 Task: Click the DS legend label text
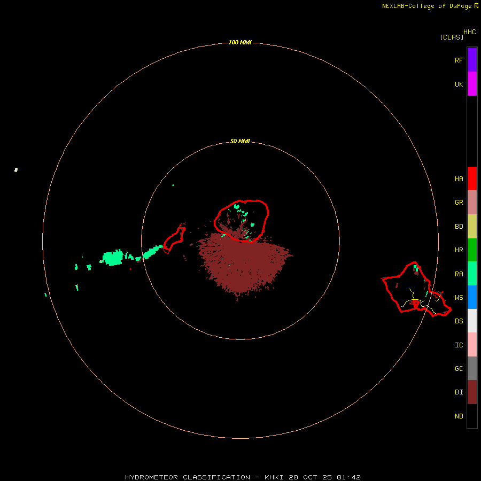point(459,321)
